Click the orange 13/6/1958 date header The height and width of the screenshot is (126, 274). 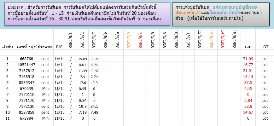click(x=212, y=39)
